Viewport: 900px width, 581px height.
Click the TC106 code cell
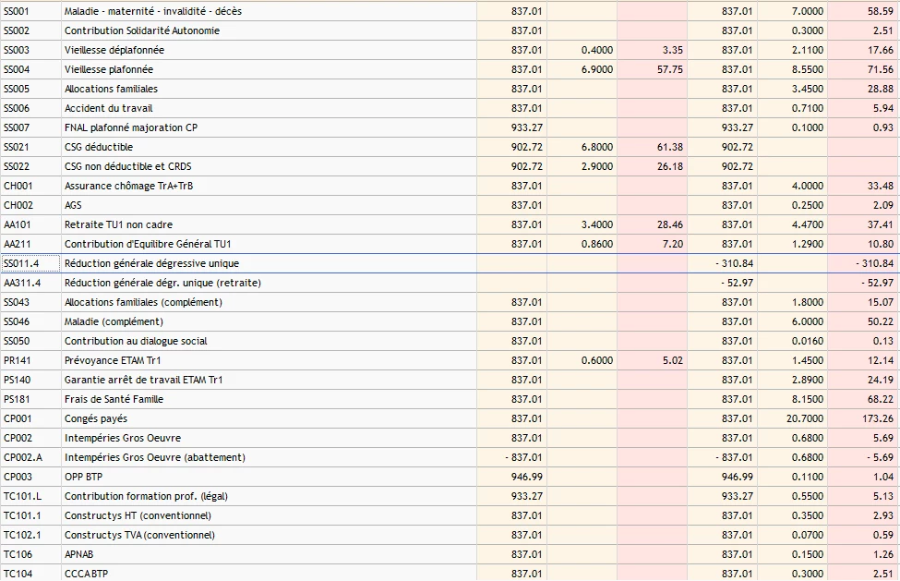30,554
